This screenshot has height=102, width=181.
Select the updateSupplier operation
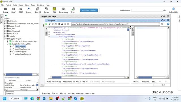pyautogui.click(x=21, y=52)
